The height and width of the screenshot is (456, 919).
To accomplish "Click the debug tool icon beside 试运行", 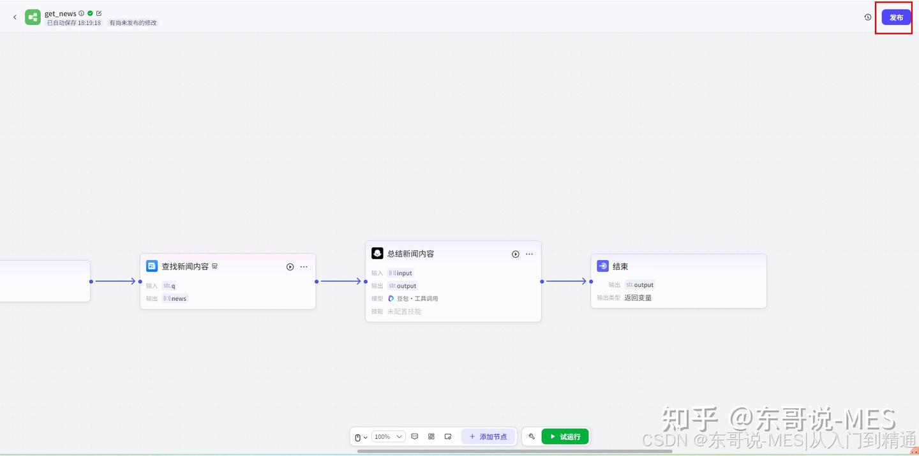I will click(532, 437).
